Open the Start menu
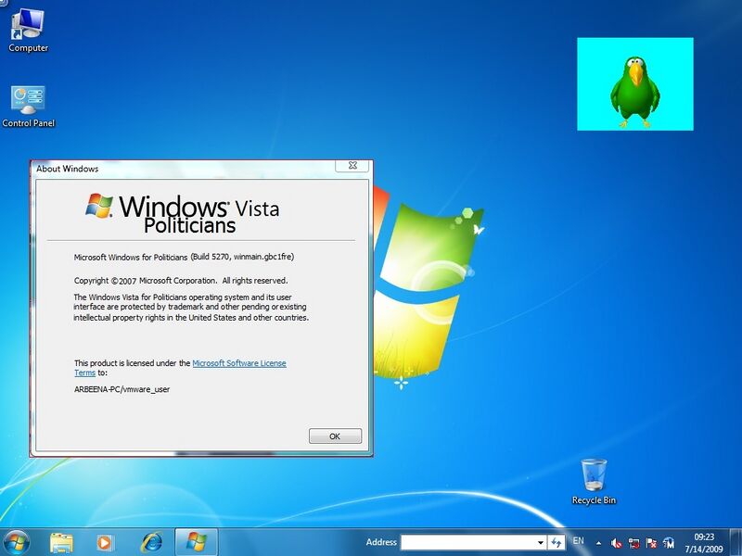Screen dimensions: 742x556 click(x=16, y=541)
